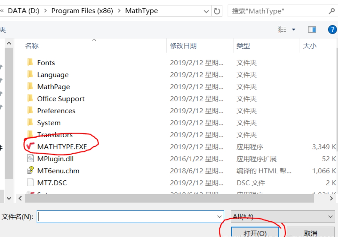Sort by the 修改日期 column header
Screen dimensions: 338x237
pyautogui.click(x=183, y=46)
